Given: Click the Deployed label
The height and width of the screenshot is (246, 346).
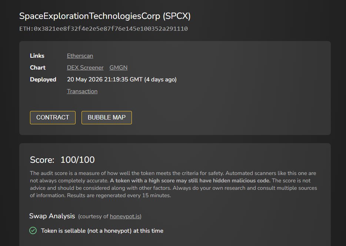Looking at the screenshot, I should [x=43, y=80].
